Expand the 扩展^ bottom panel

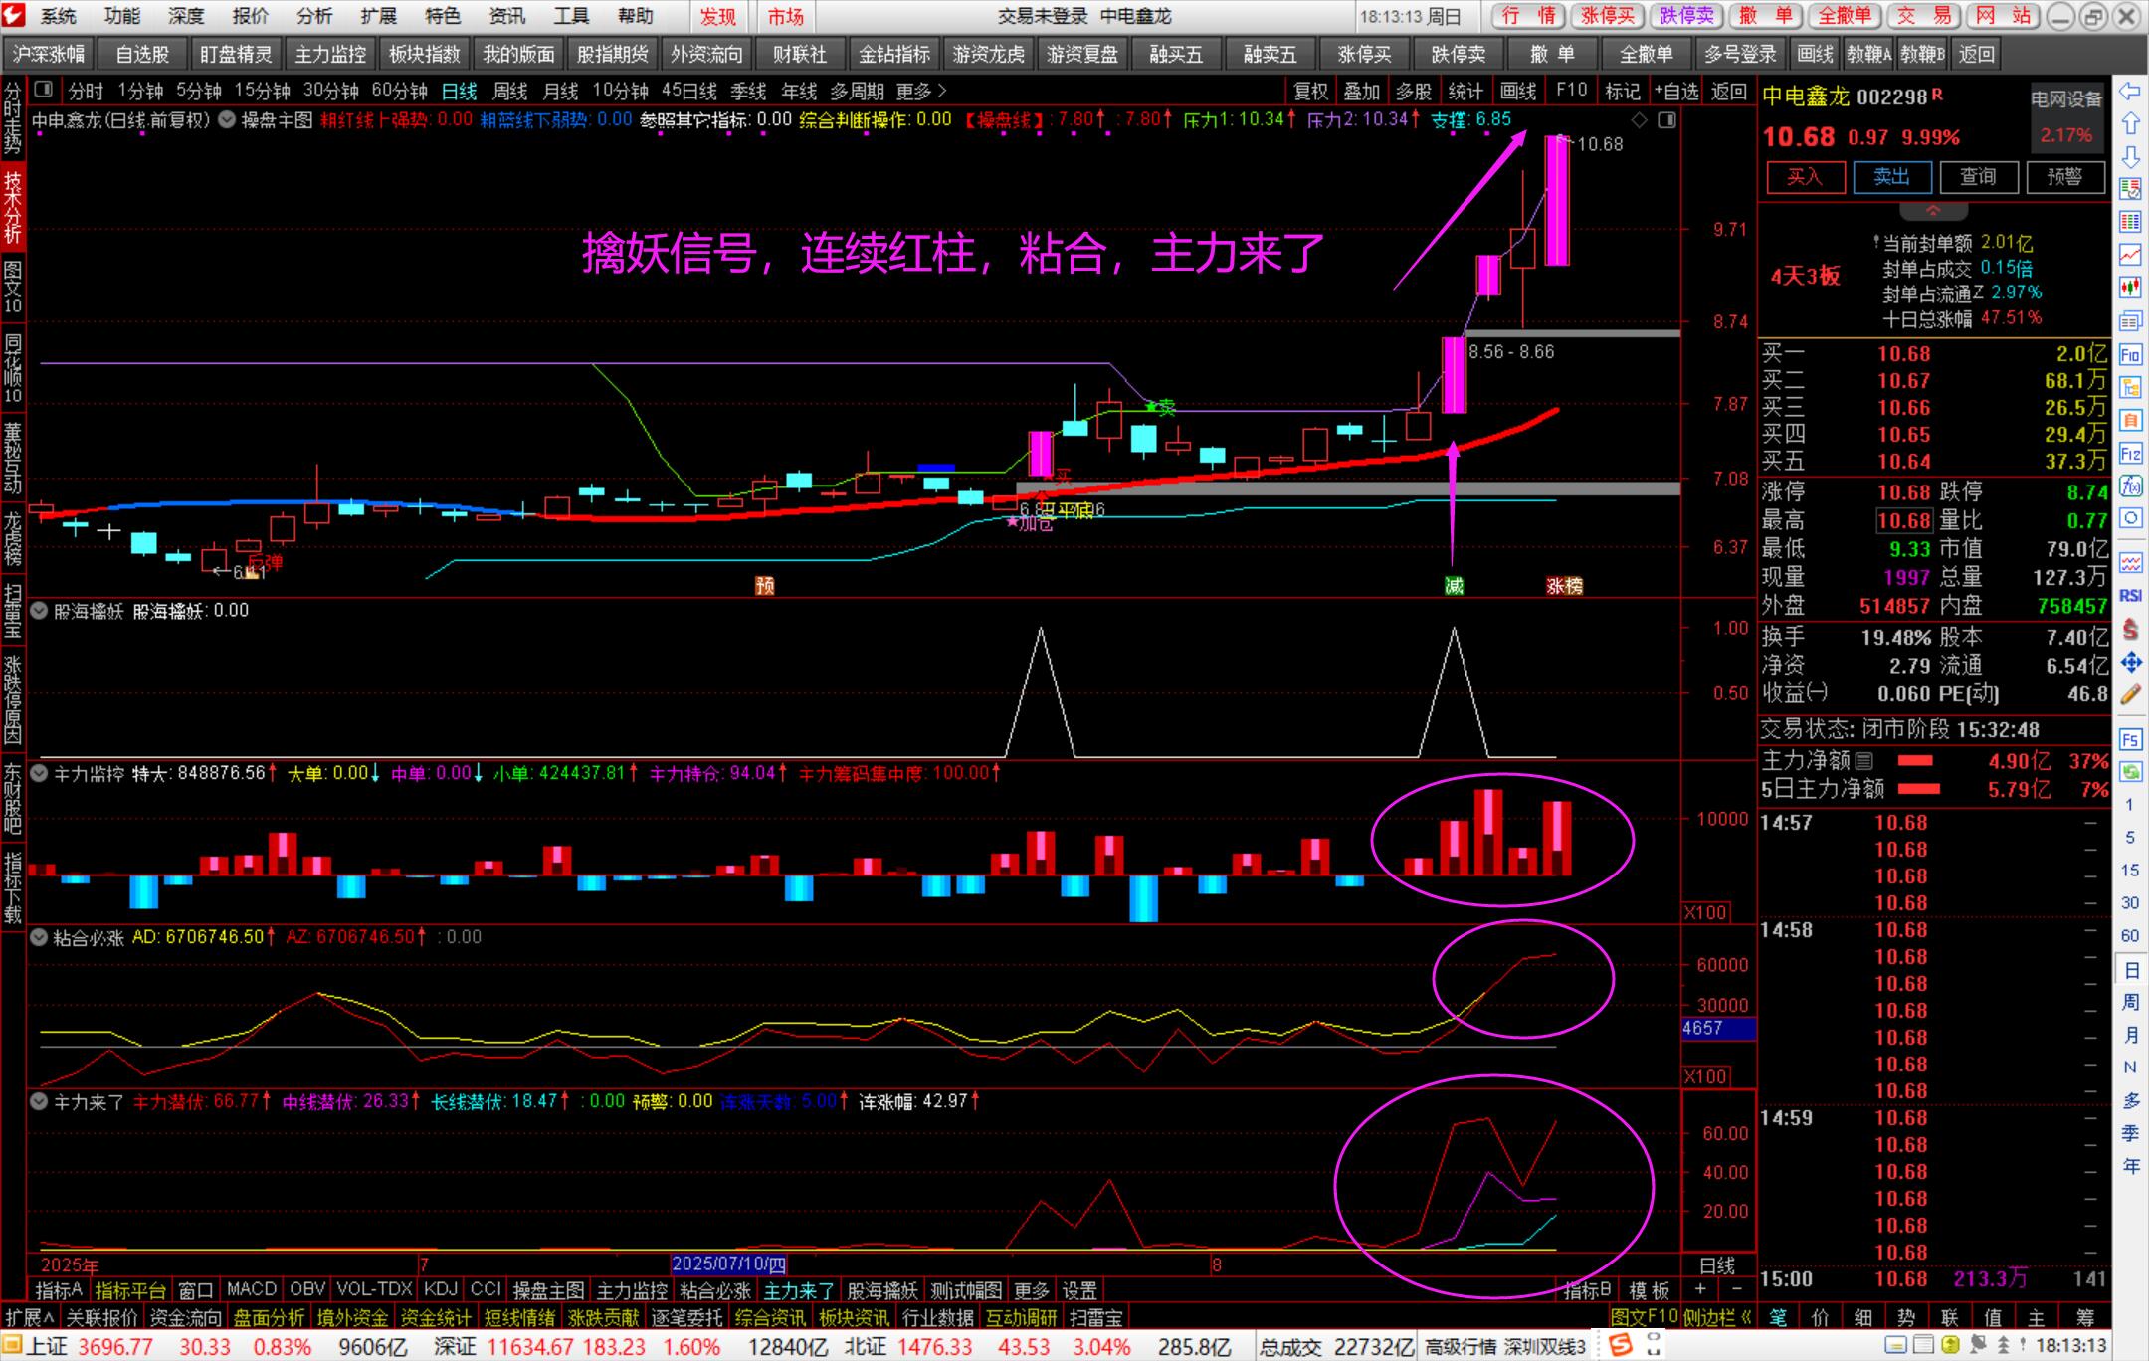tap(30, 1317)
